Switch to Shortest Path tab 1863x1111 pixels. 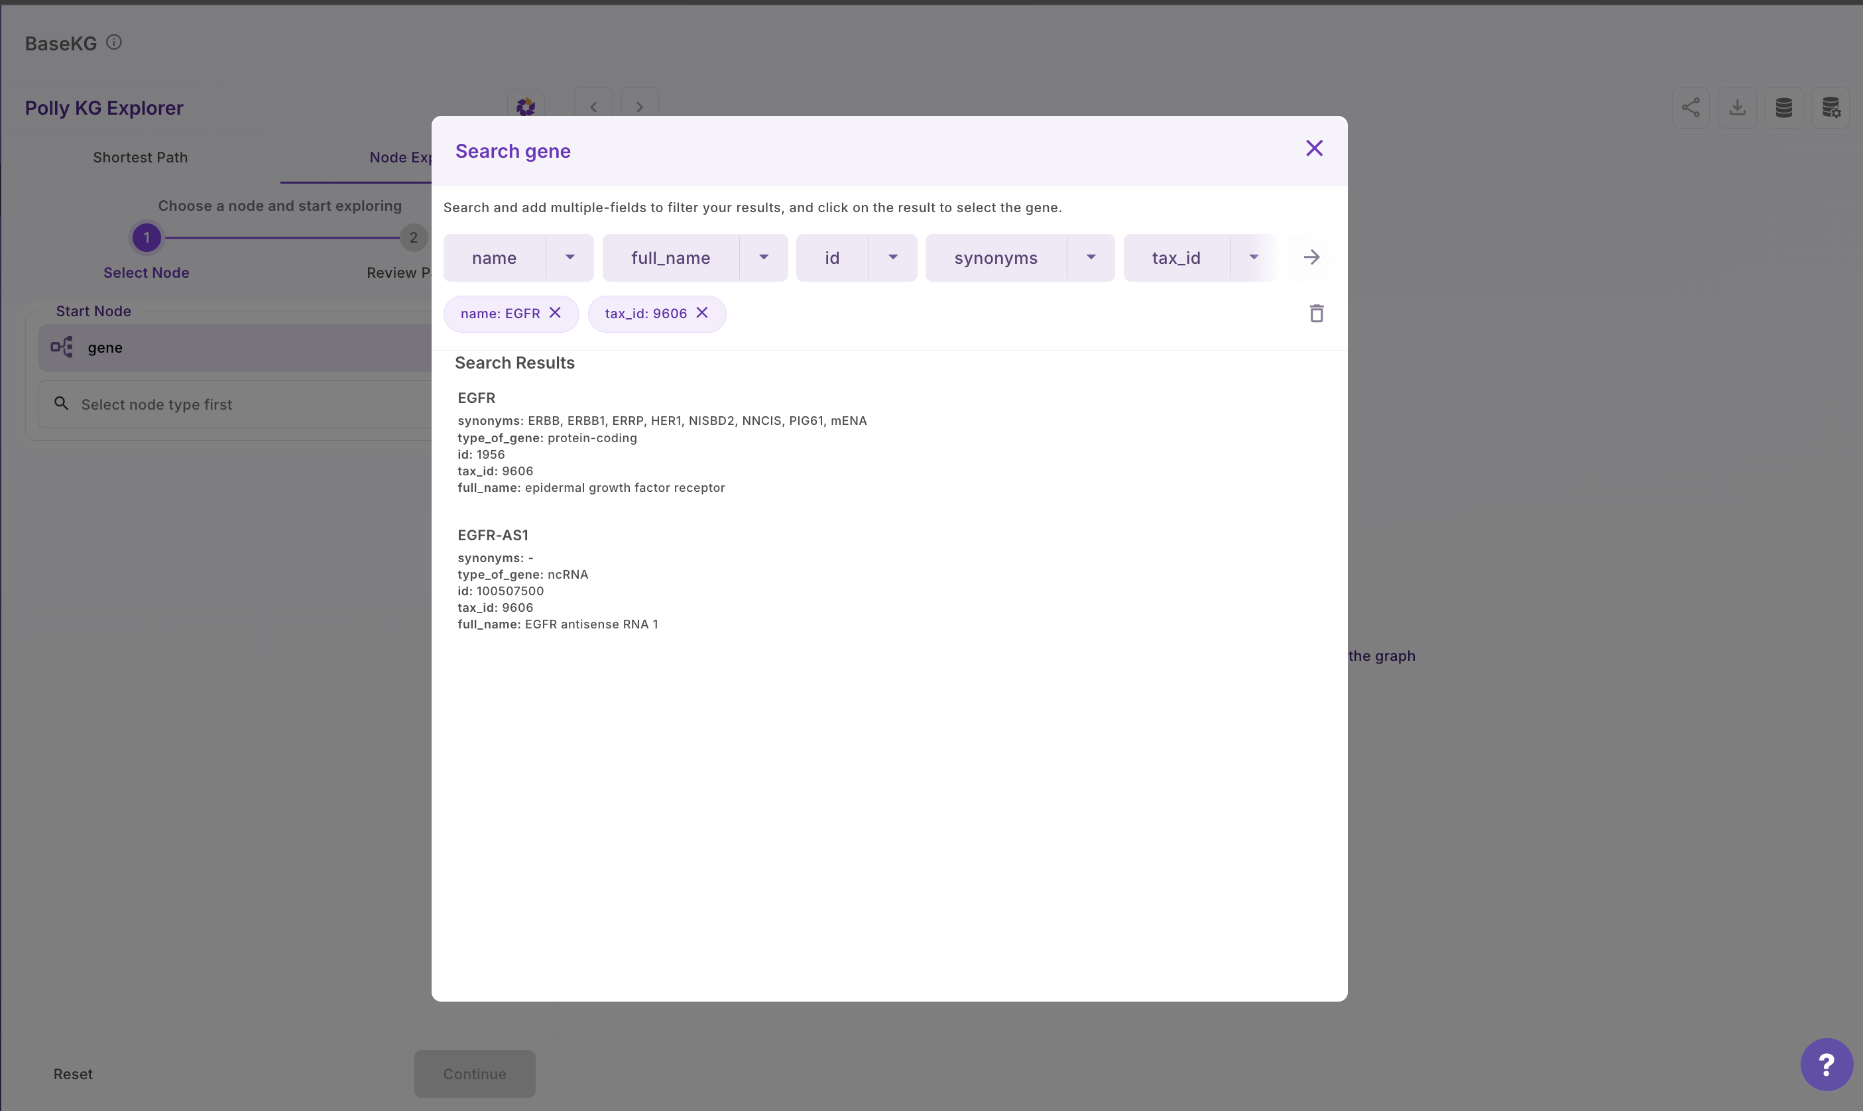pyautogui.click(x=140, y=157)
